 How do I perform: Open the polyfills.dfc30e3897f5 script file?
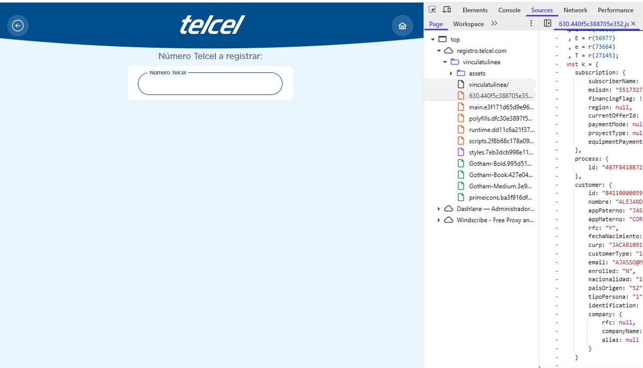[501, 119]
